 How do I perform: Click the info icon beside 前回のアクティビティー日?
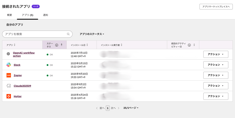pyautogui.click(x=189, y=45)
